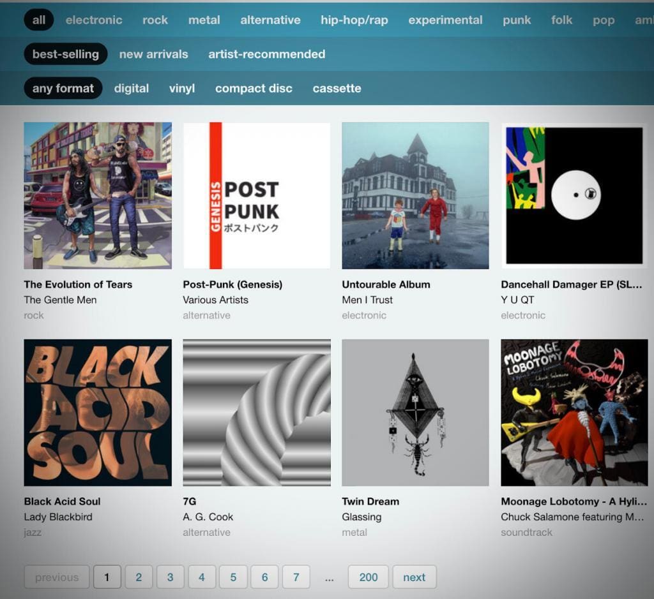Click "Post-Punk (Genesis)" title link
Viewport: 654px width, 599px height.
(232, 285)
